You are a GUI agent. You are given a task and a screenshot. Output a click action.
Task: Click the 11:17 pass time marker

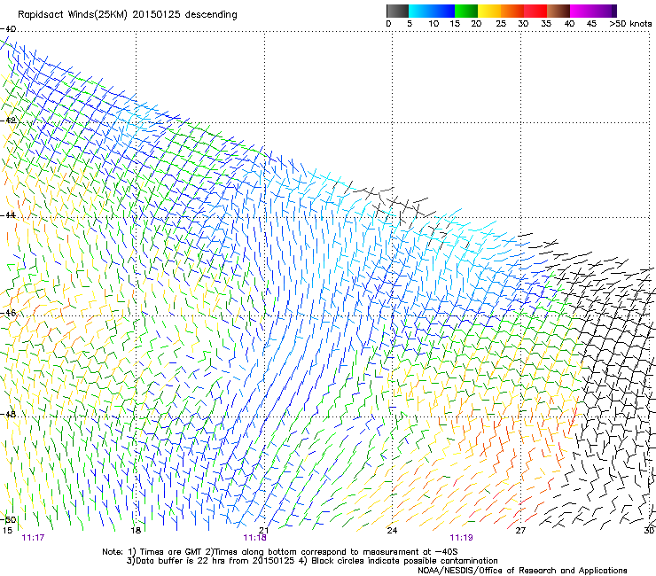33,538
